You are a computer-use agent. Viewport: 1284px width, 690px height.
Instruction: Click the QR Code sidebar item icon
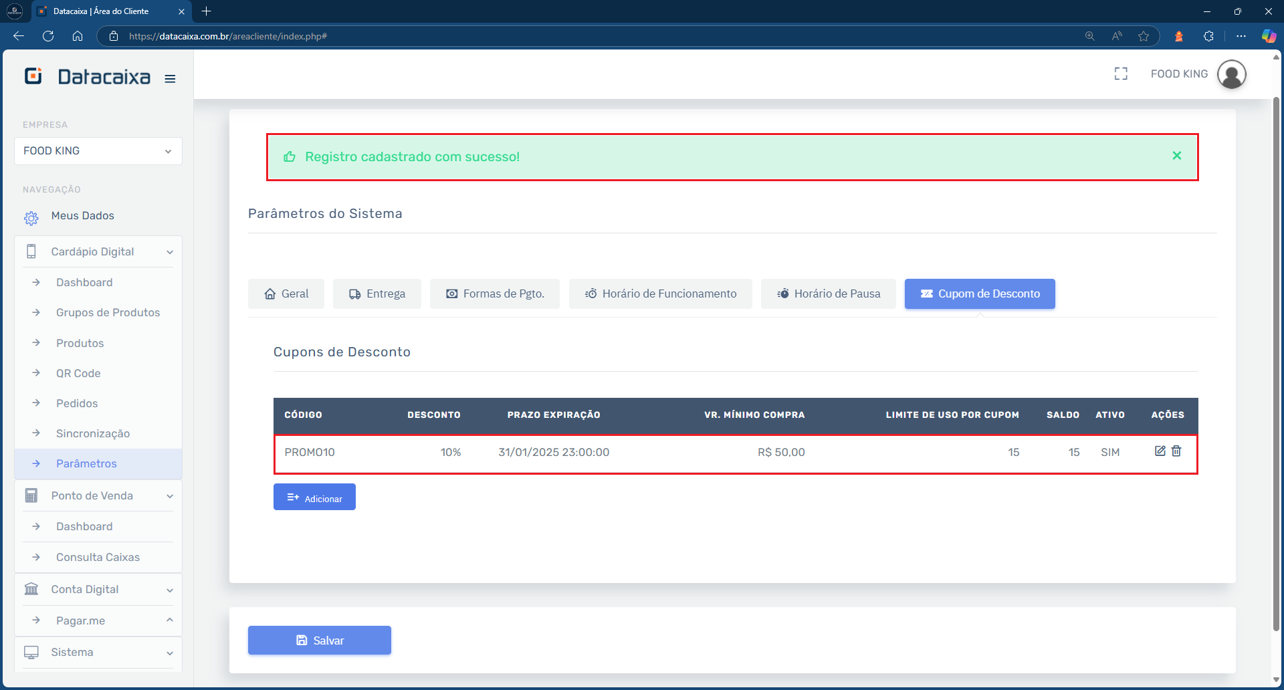pyautogui.click(x=37, y=373)
